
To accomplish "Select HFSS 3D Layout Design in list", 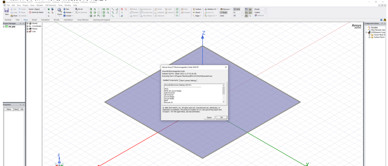I will 173,91.
